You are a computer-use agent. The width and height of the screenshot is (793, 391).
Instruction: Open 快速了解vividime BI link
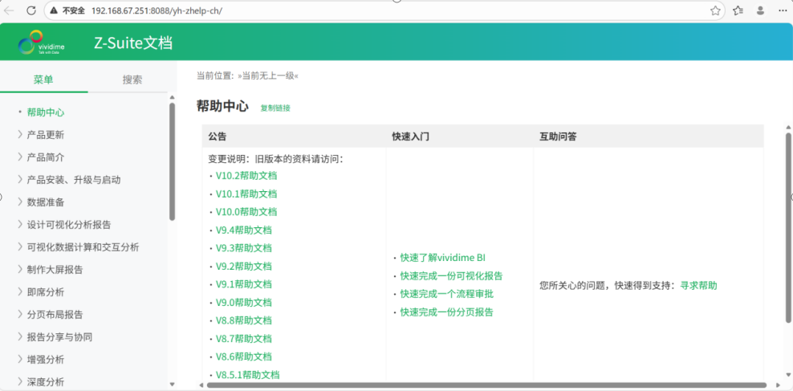coord(442,258)
